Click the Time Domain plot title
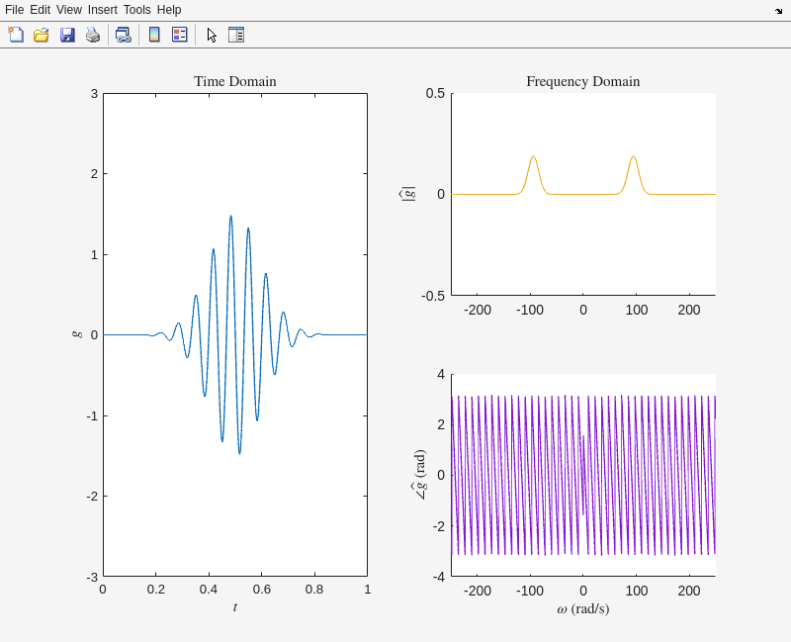The height and width of the screenshot is (642, 791). click(234, 81)
